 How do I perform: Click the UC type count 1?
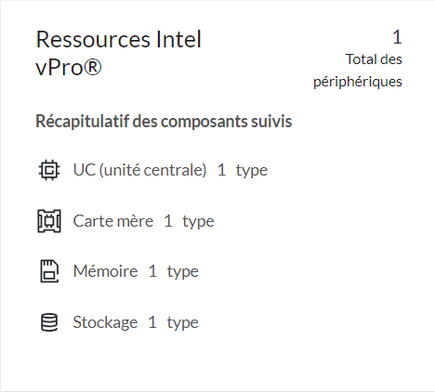click(x=221, y=170)
